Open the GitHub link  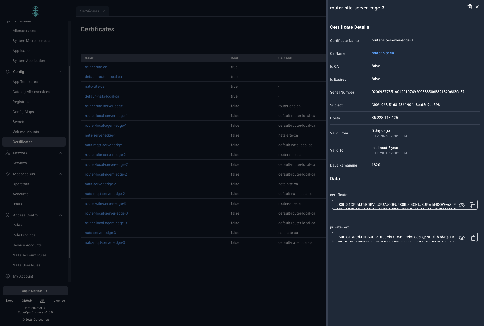tap(27, 301)
